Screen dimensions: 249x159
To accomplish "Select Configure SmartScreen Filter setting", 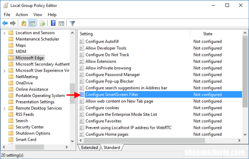I will [160, 95].
